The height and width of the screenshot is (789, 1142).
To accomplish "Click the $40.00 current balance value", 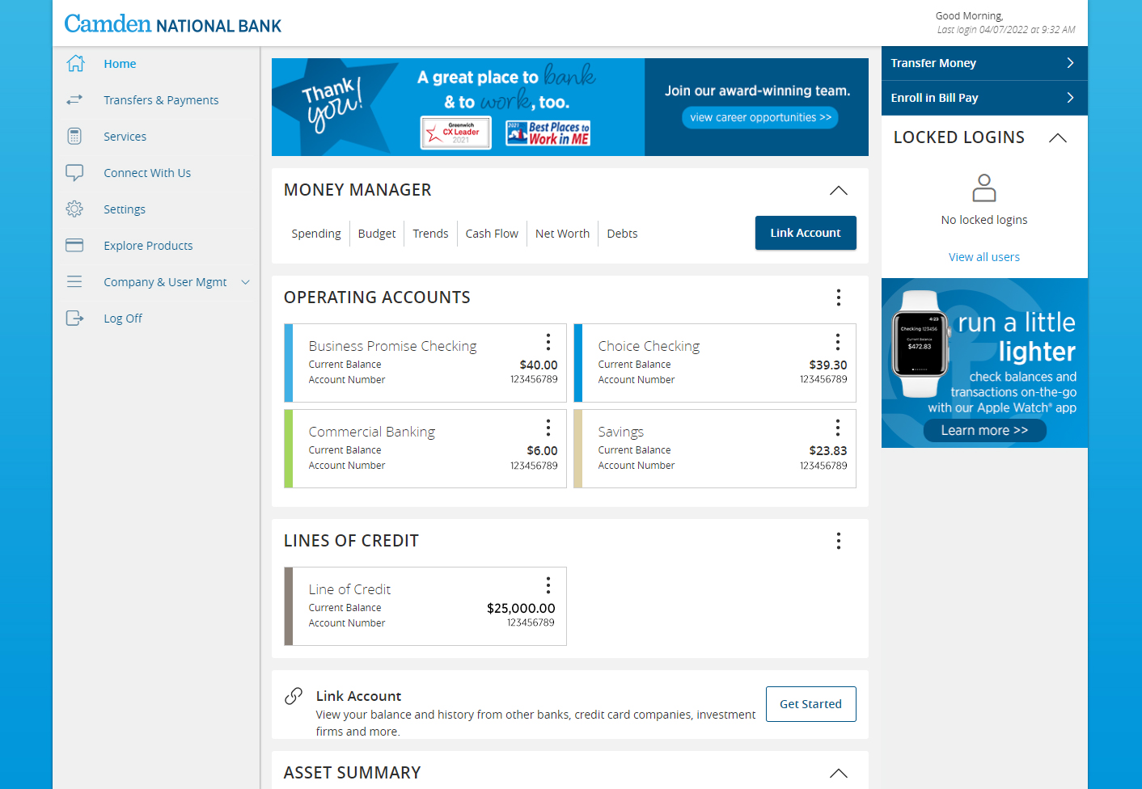I will pos(539,365).
